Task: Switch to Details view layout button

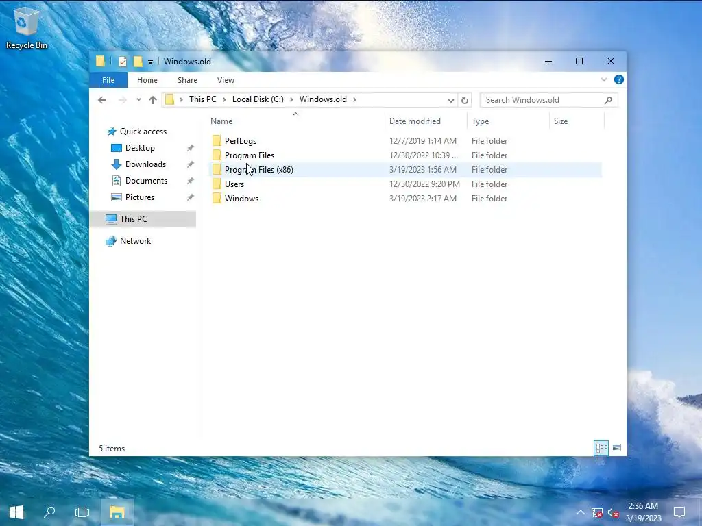Action: [x=601, y=448]
